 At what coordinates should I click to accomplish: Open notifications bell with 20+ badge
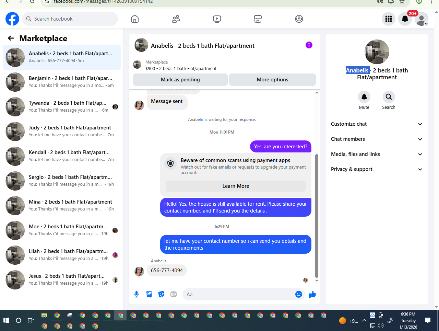(x=405, y=19)
